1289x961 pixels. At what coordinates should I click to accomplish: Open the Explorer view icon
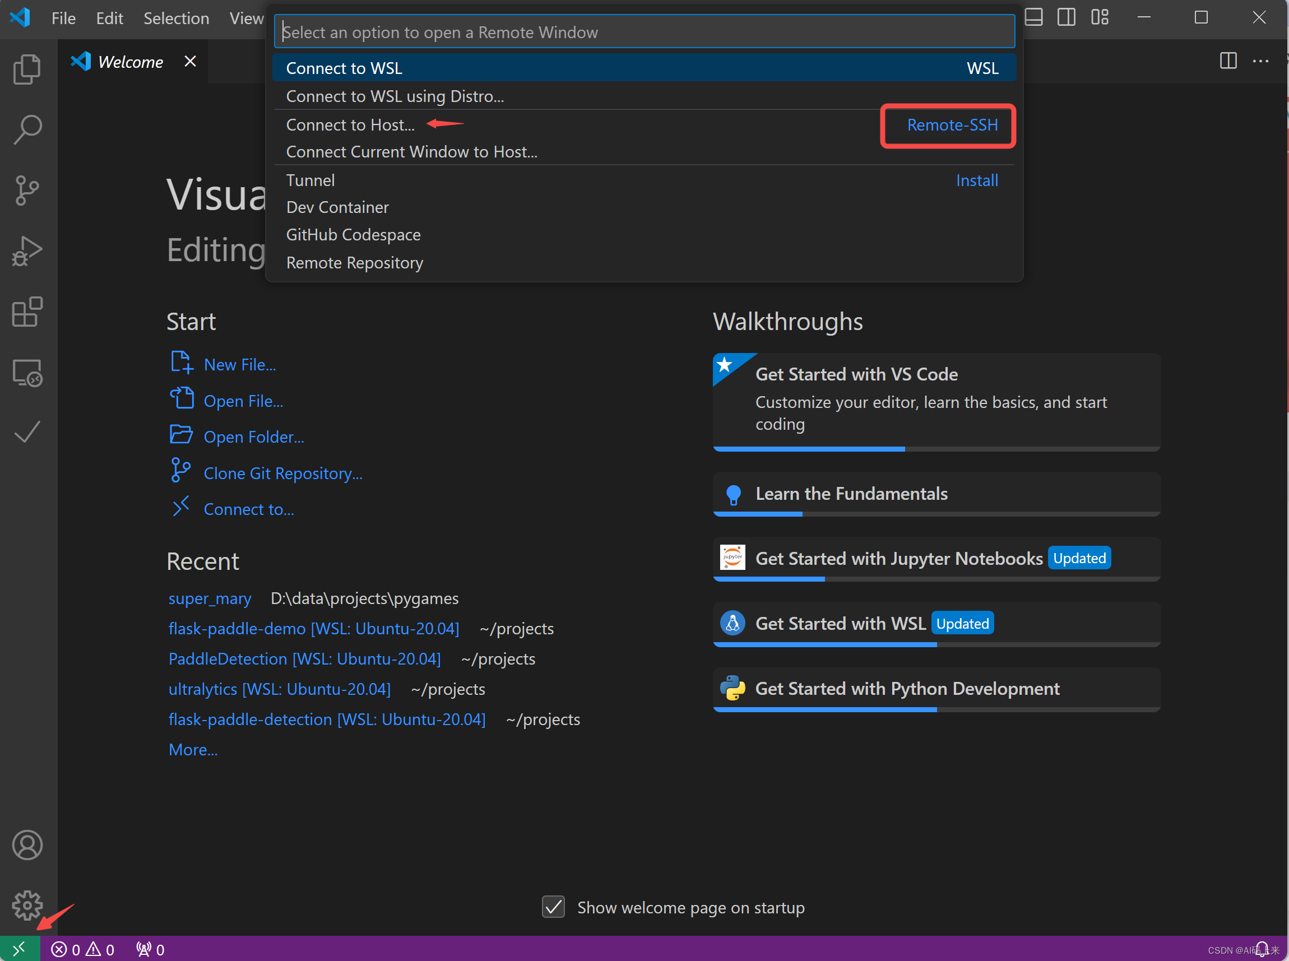(x=27, y=69)
